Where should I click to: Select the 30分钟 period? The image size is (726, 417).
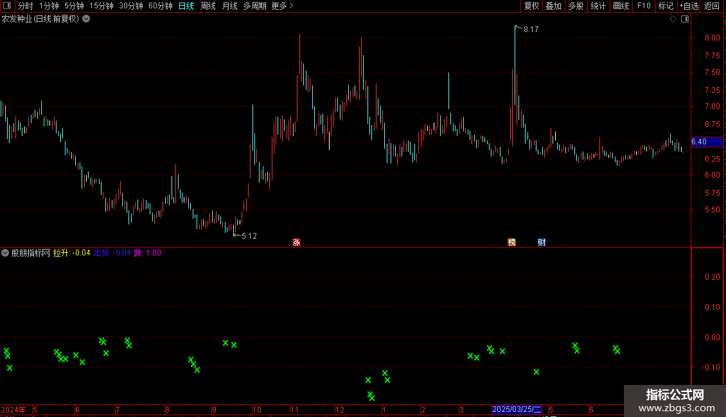click(x=130, y=6)
